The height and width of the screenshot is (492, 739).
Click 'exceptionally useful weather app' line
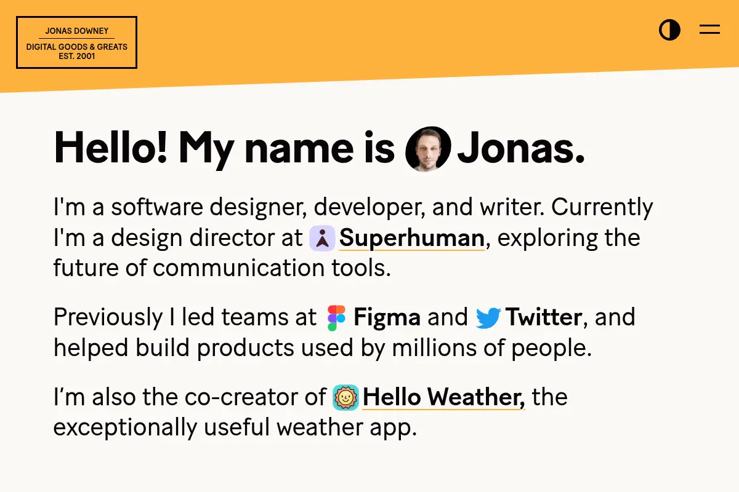click(x=235, y=427)
